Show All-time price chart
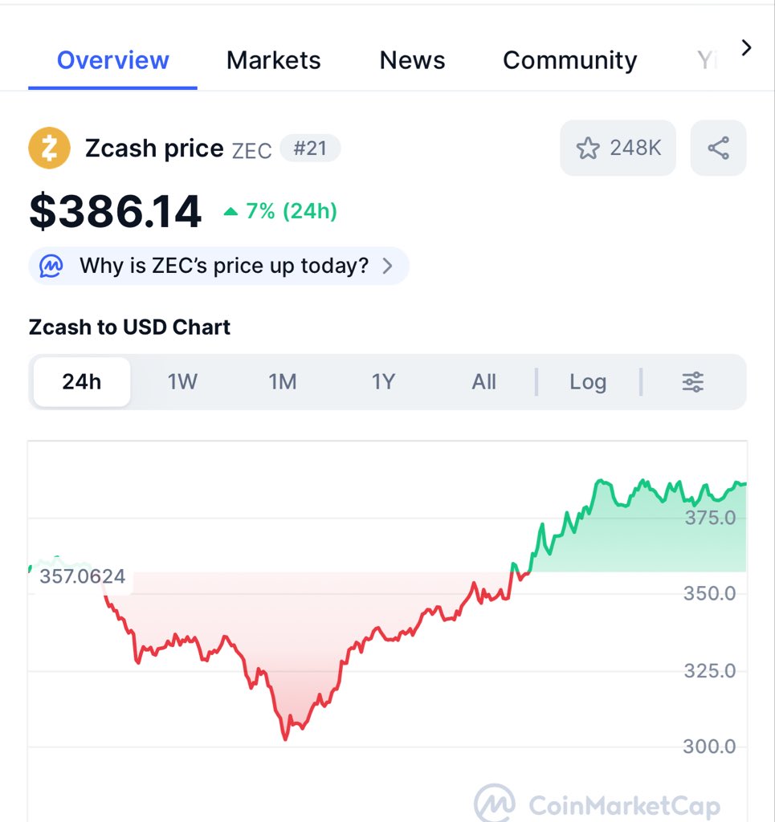This screenshot has width=775, height=822. tap(483, 382)
